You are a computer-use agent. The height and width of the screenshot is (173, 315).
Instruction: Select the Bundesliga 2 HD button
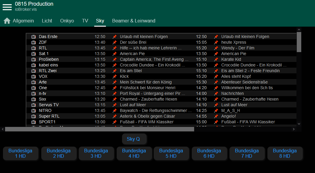(x=59, y=153)
